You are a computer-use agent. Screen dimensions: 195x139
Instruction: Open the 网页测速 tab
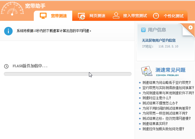pyautogui.click(x=92, y=16)
